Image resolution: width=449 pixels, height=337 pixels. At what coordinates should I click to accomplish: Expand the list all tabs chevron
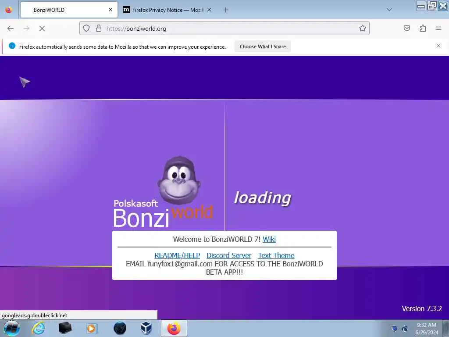pos(389,10)
